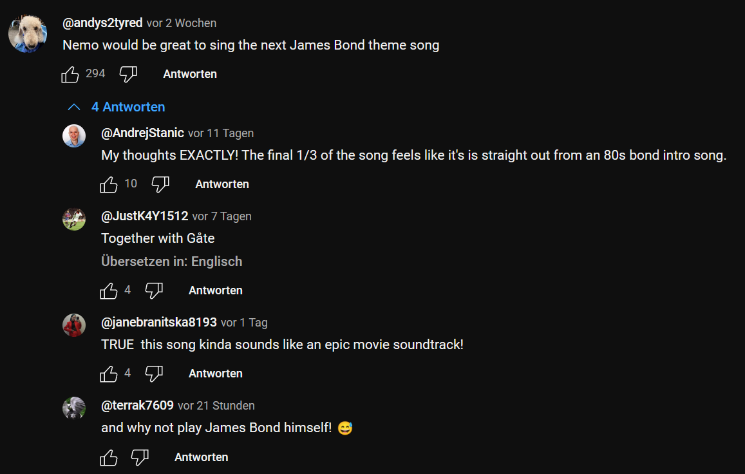Viewport: 745px width, 474px height.
Task: Open @janebranitska8193's profile link
Action: tap(159, 322)
